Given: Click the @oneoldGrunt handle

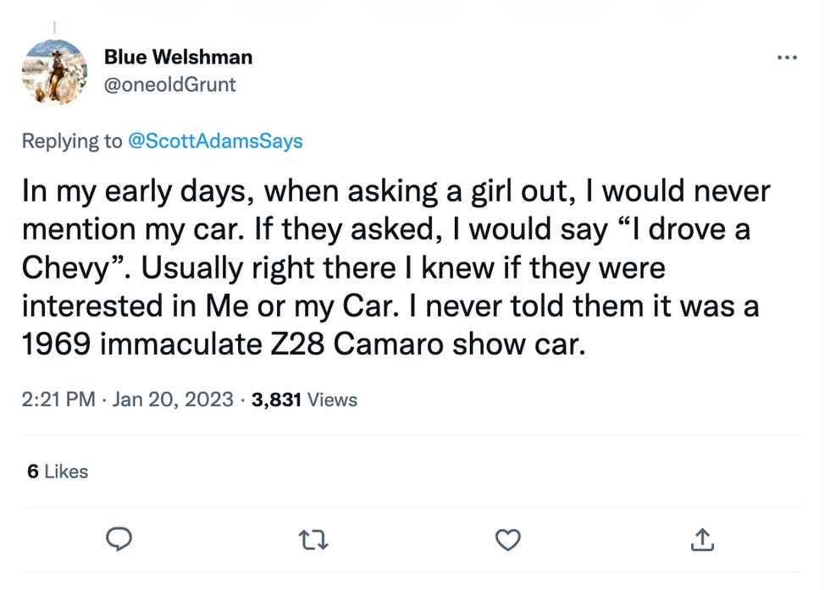Looking at the screenshot, I should pos(170,85).
